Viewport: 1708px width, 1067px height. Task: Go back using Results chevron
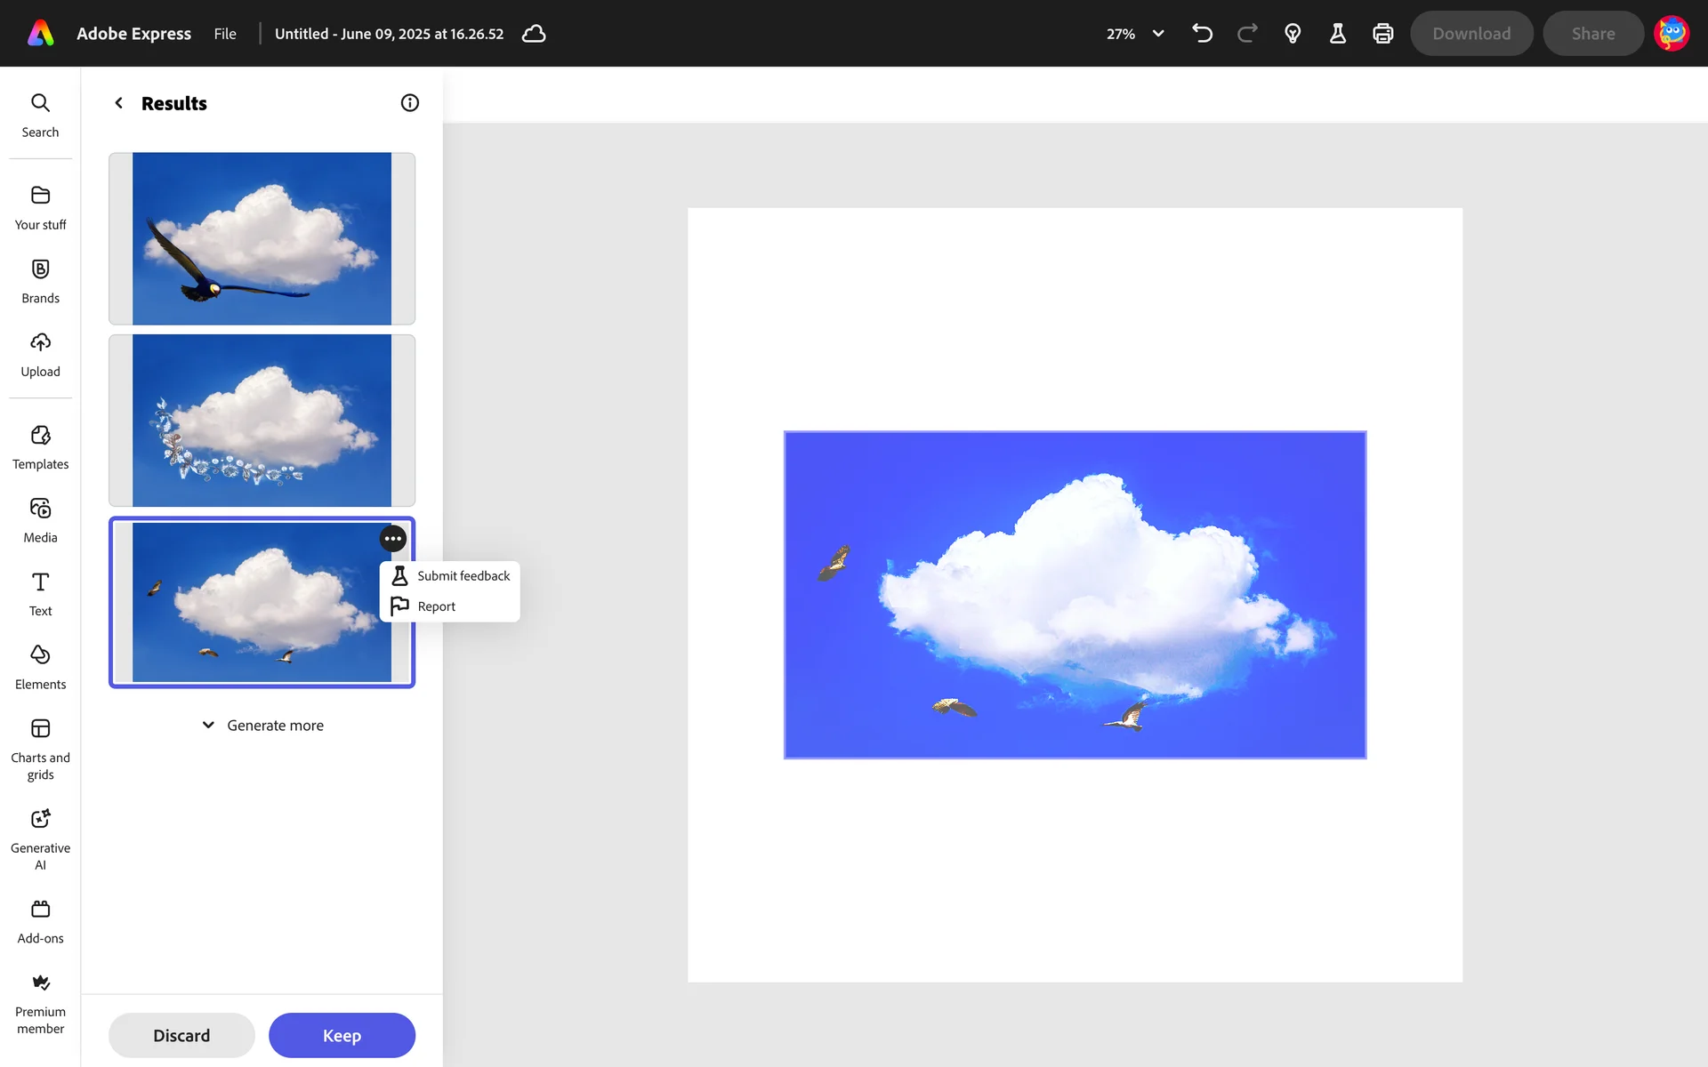(118, 103)
